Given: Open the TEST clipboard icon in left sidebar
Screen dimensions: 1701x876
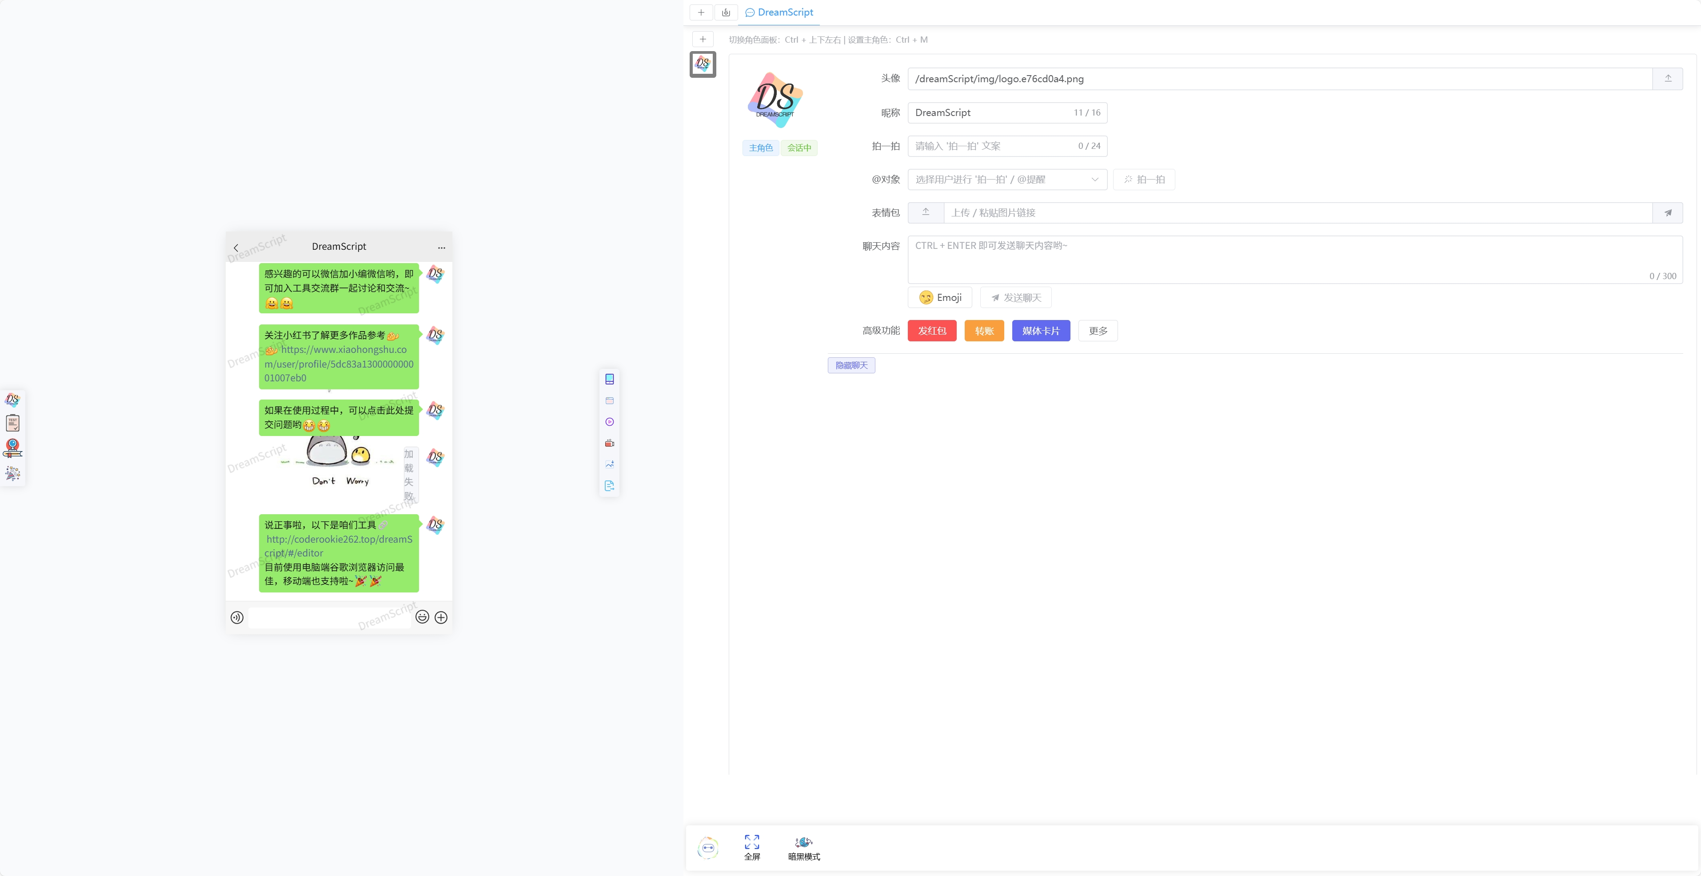Looking at the screenshot, I should tap(12, 424).
